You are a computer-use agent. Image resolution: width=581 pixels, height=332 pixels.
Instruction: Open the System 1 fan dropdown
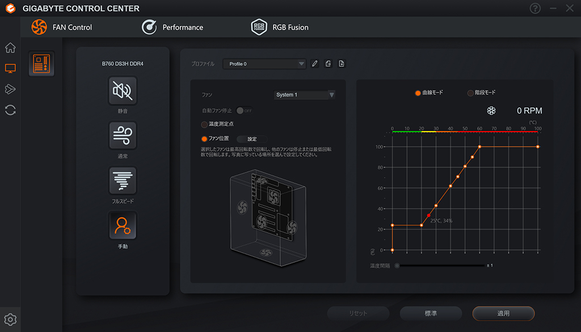pos(304,95)
